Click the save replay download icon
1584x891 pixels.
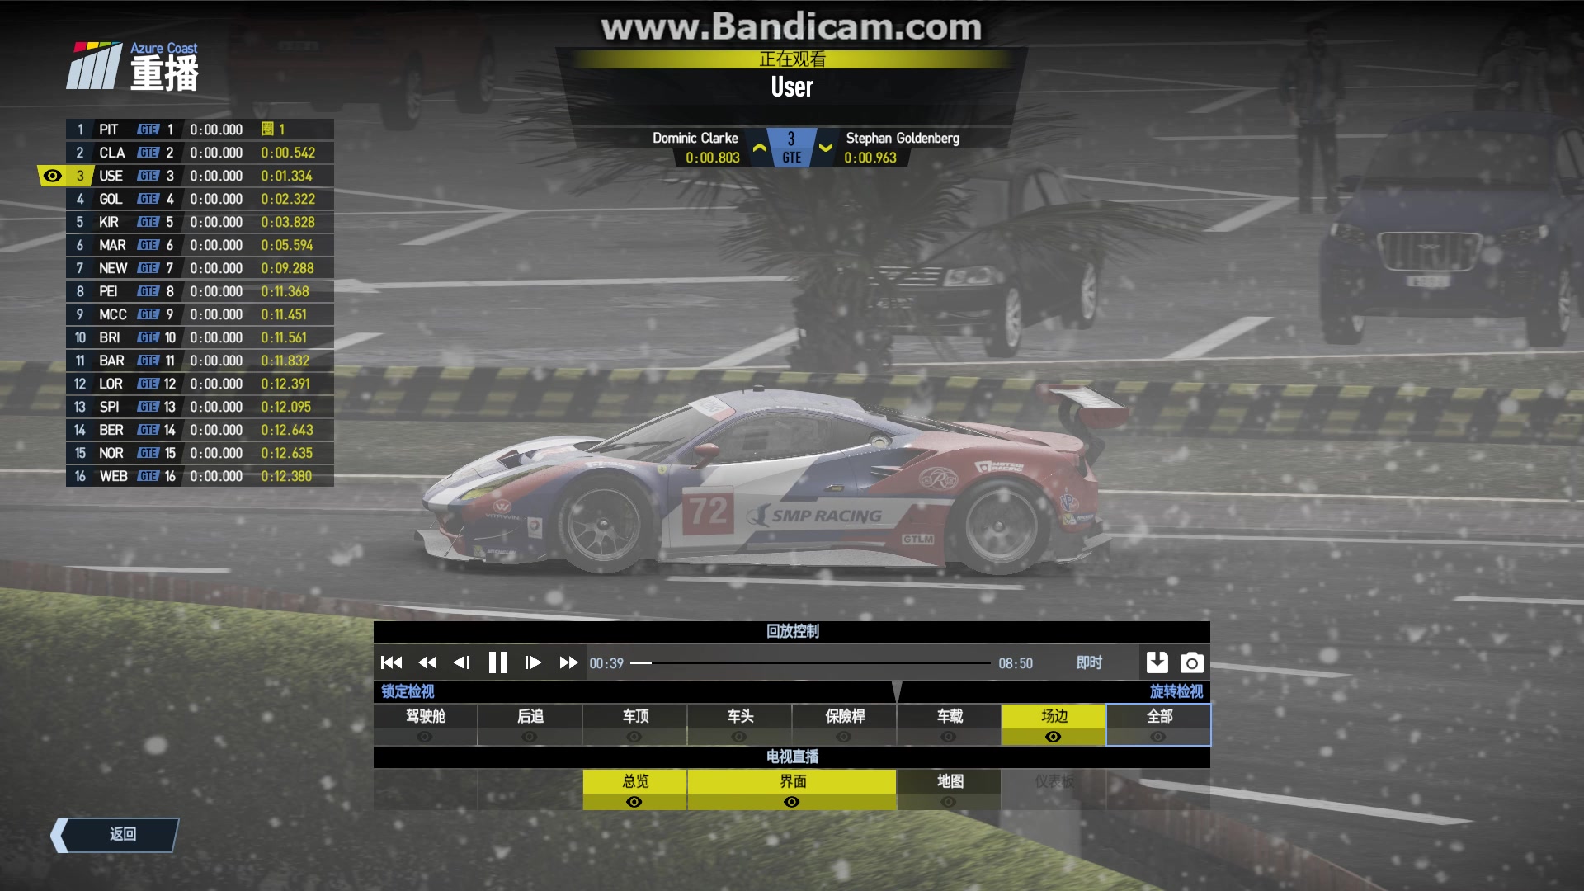click(x=1157, y=662)
